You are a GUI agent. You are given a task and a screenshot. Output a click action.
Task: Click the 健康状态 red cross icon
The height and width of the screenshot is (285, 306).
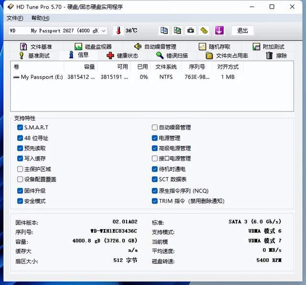pos(110,55)
